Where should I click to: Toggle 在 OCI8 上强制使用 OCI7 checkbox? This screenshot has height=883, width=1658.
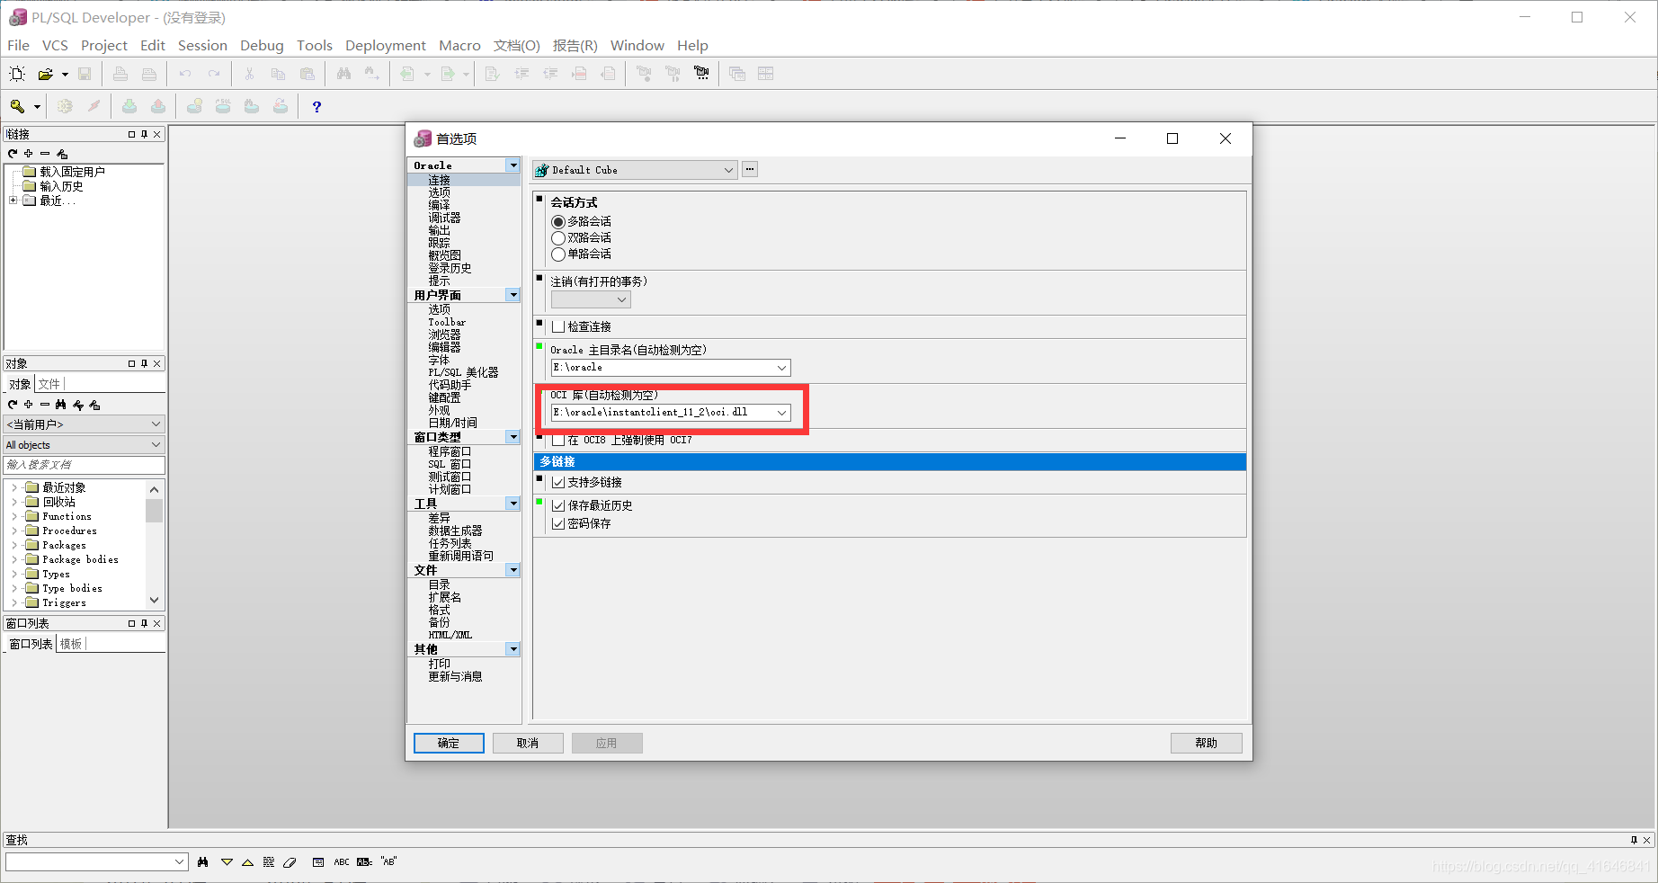click(x=558, y=441)
